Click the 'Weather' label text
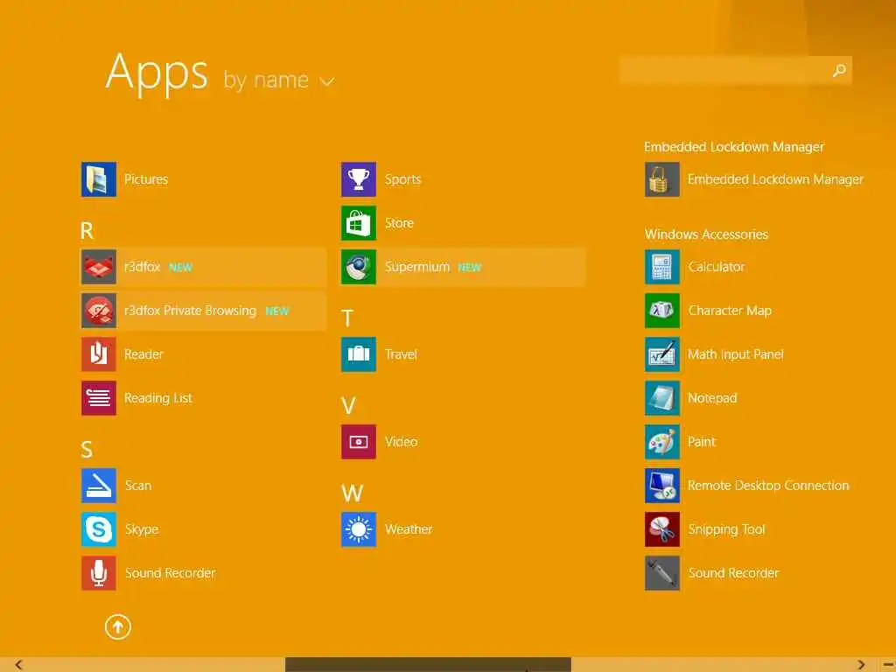The width and height of the screenshot is (896, 672). (x=409, y=529)
